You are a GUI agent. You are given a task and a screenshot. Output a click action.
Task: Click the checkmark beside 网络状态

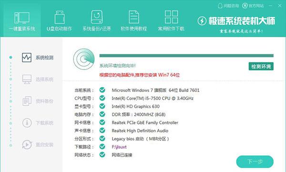coord(102,155)
